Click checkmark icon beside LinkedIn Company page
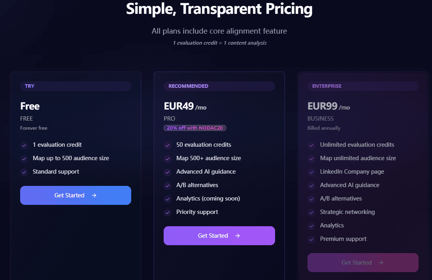 311,172
